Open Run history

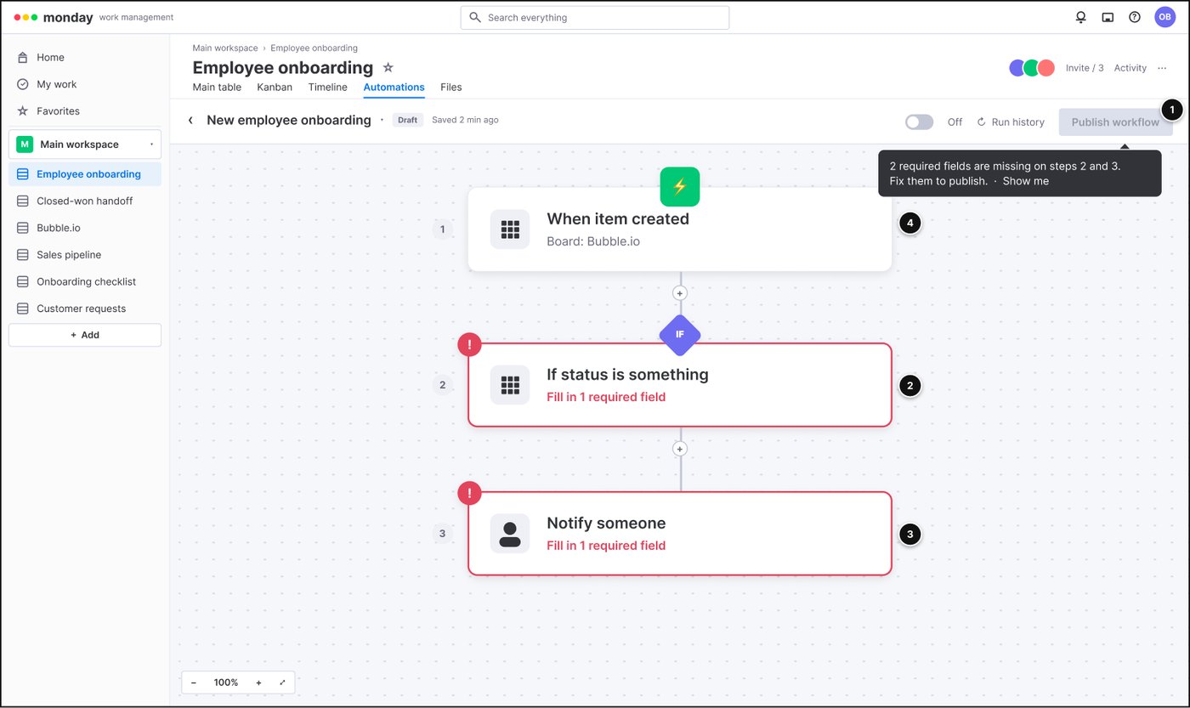[1011, 122]
